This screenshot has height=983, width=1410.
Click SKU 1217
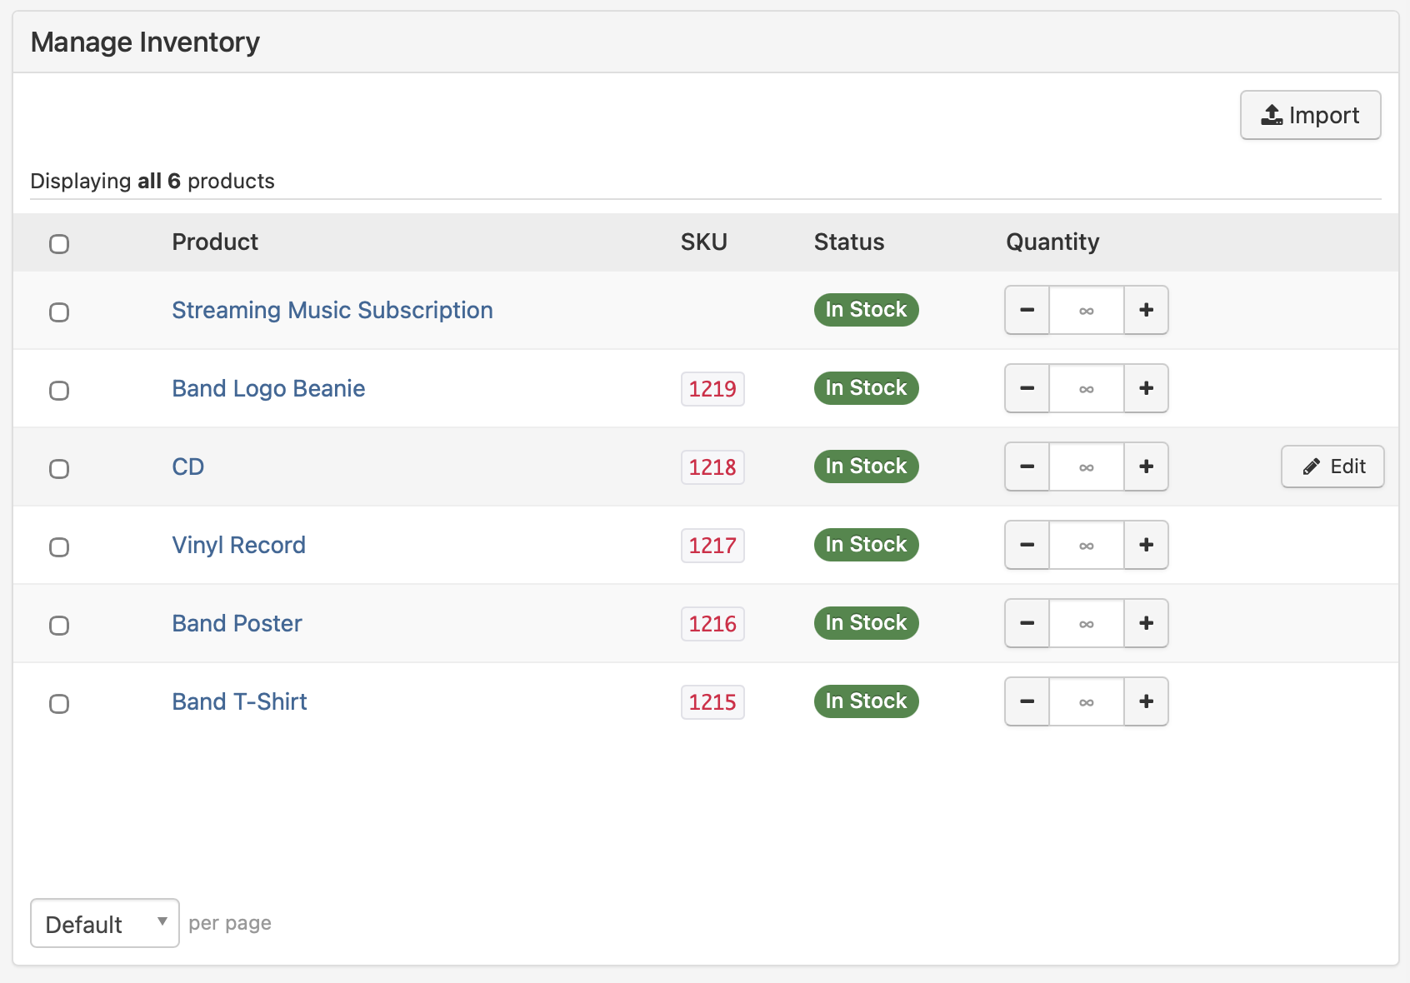pos(712,546)
